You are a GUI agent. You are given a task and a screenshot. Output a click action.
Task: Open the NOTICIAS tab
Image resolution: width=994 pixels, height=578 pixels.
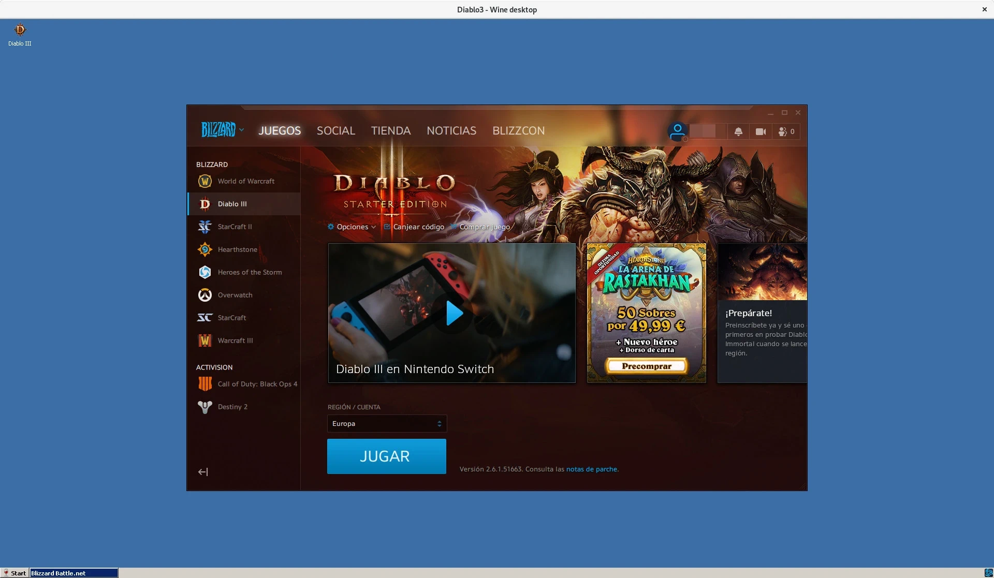pyautogui.click(x=451, y=130)
